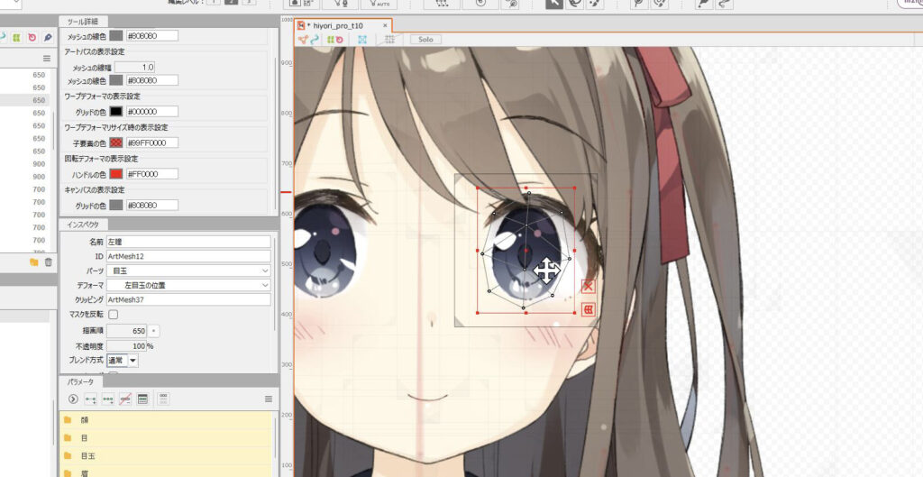The width and height of the screenshot is (923, 477).
Task: Click the add 2 keyforms parameter icon
Action: (90, 399)
